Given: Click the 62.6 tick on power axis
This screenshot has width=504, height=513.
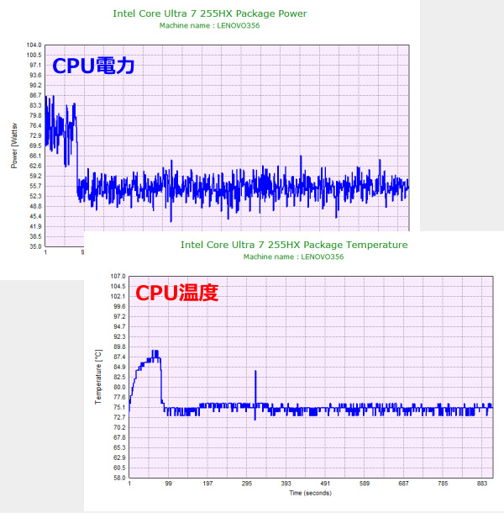Looking at the screenshot, I should (x=34, y=166).
